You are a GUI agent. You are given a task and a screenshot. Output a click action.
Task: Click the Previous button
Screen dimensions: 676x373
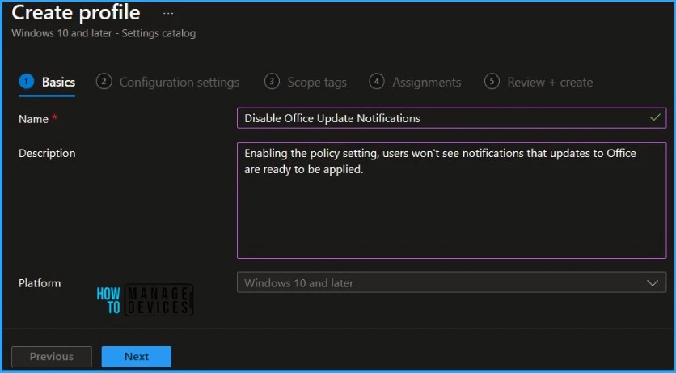(x=51, y=357)
